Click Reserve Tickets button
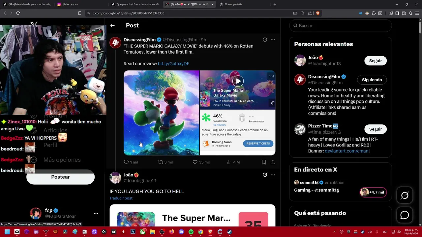This screenshot has height=237, width=422. pos(258,144)
